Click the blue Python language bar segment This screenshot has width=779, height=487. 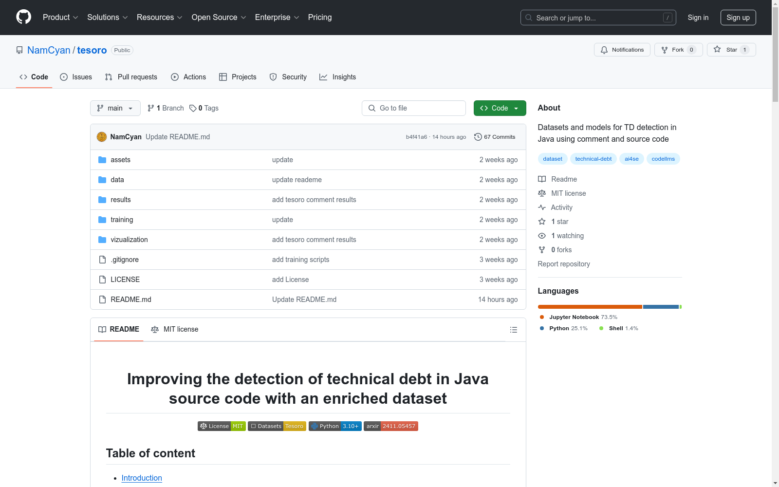[x=661, y=307]
